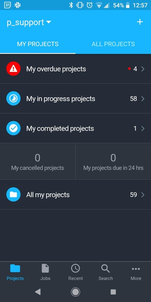Image resolution: width=151 pixels, height=302 pixels.
Task: Select the MY PROJECTS tab
Action: [x=38, y=44]
